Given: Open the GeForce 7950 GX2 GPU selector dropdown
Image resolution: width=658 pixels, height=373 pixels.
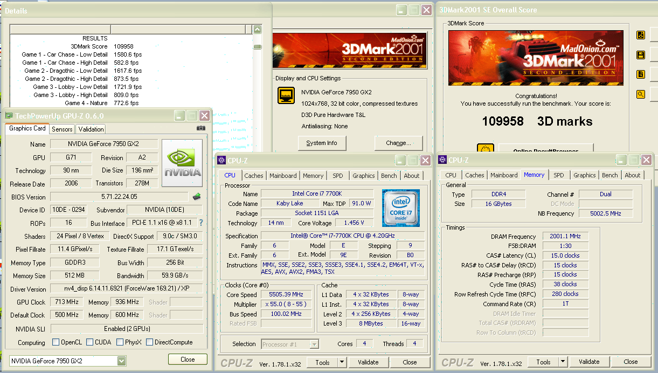Looking at the screenshot, I should (x=122, y=361).
